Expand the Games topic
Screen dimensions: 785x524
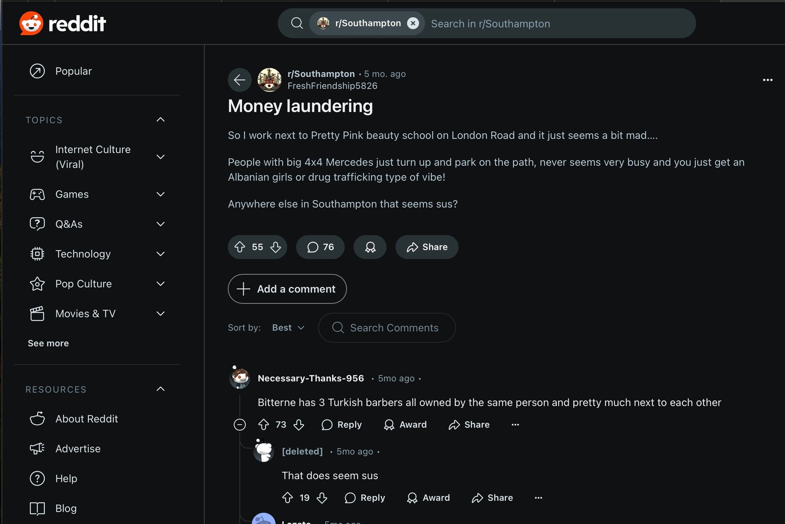[160, 194]
